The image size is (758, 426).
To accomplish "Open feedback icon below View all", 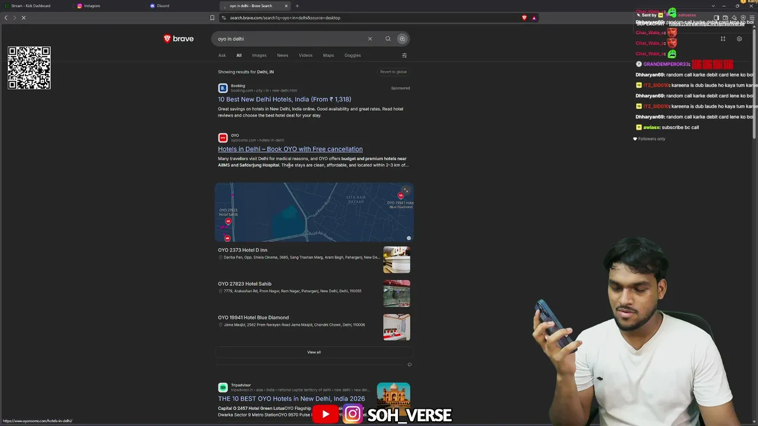I will pos(409,364).
